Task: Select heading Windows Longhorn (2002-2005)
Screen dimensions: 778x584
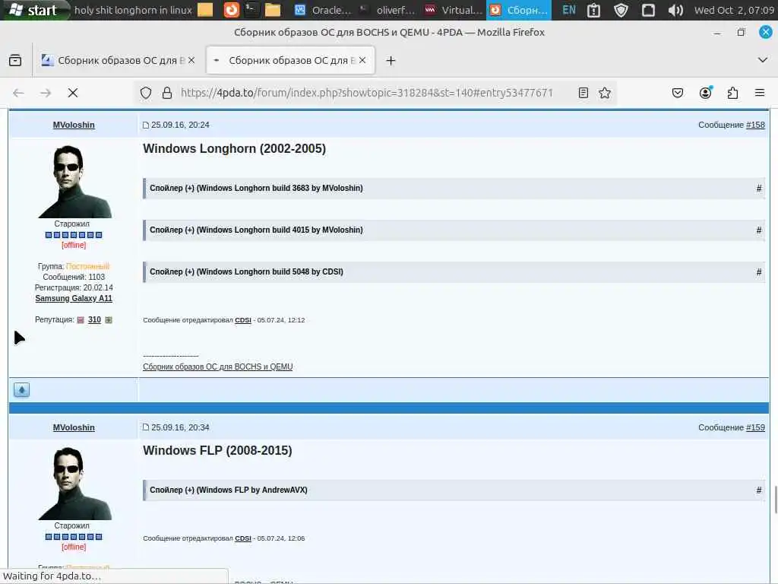Action: coord(234,148)
